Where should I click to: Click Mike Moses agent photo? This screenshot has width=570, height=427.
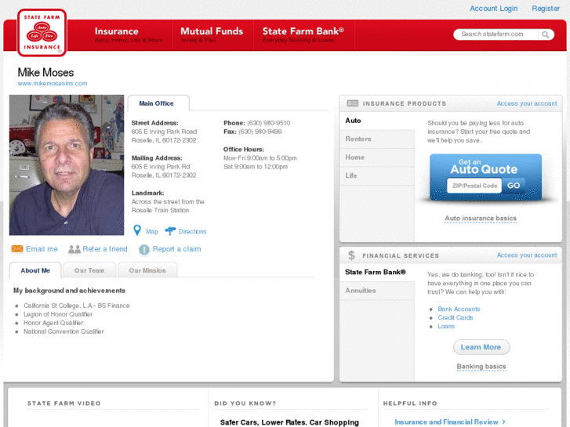(67, 165)
